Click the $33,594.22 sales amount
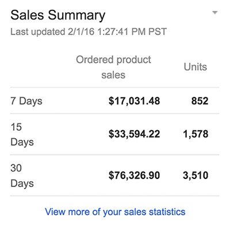 point(134,134)
